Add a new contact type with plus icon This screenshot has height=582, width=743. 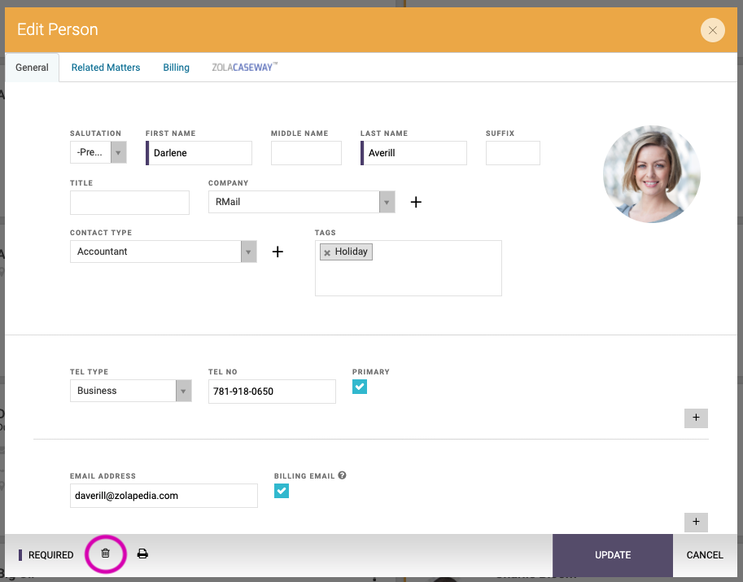[278, 252]
